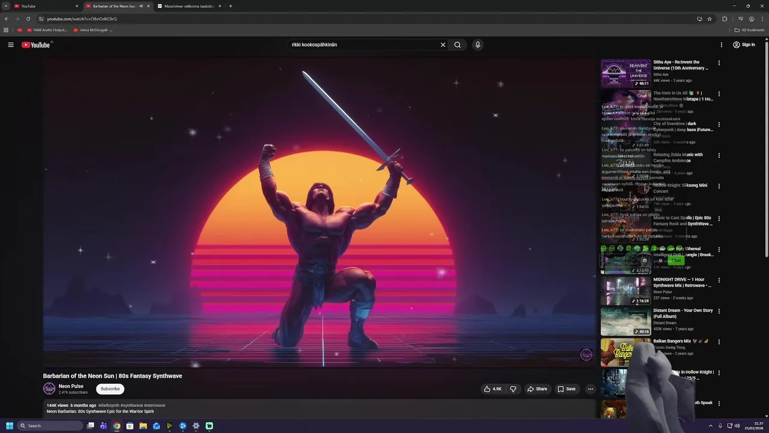The width and height of the screenshot is (769, 433).
Task: Open the Neon Pulse channel avatar
Action: [x=49, y=388]
